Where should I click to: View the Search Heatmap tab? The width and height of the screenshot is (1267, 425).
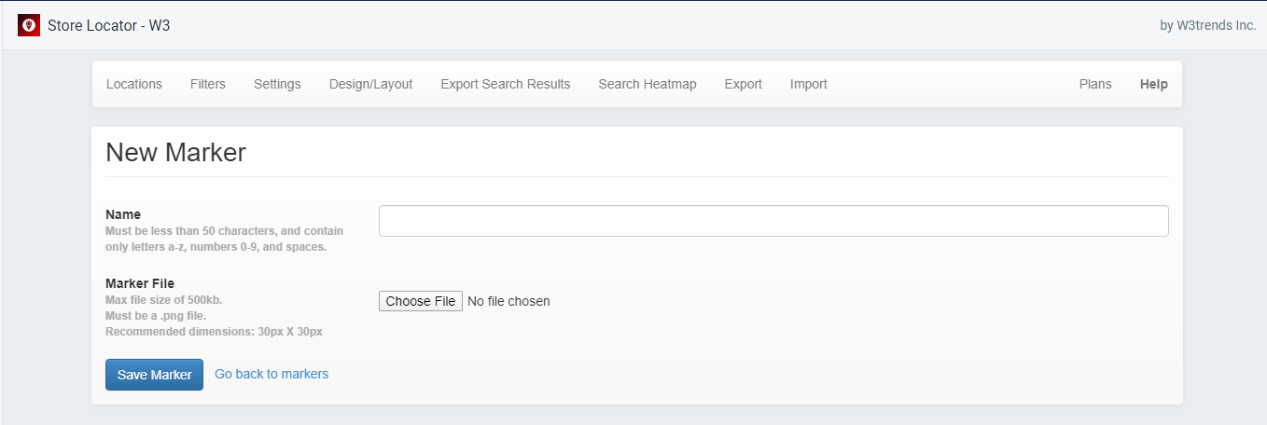(647, 84)
